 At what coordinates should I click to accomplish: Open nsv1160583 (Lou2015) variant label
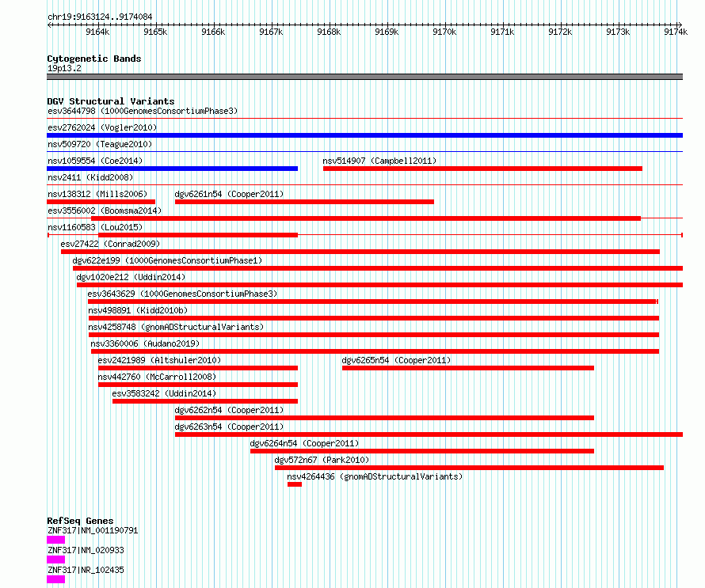point(95,227)
